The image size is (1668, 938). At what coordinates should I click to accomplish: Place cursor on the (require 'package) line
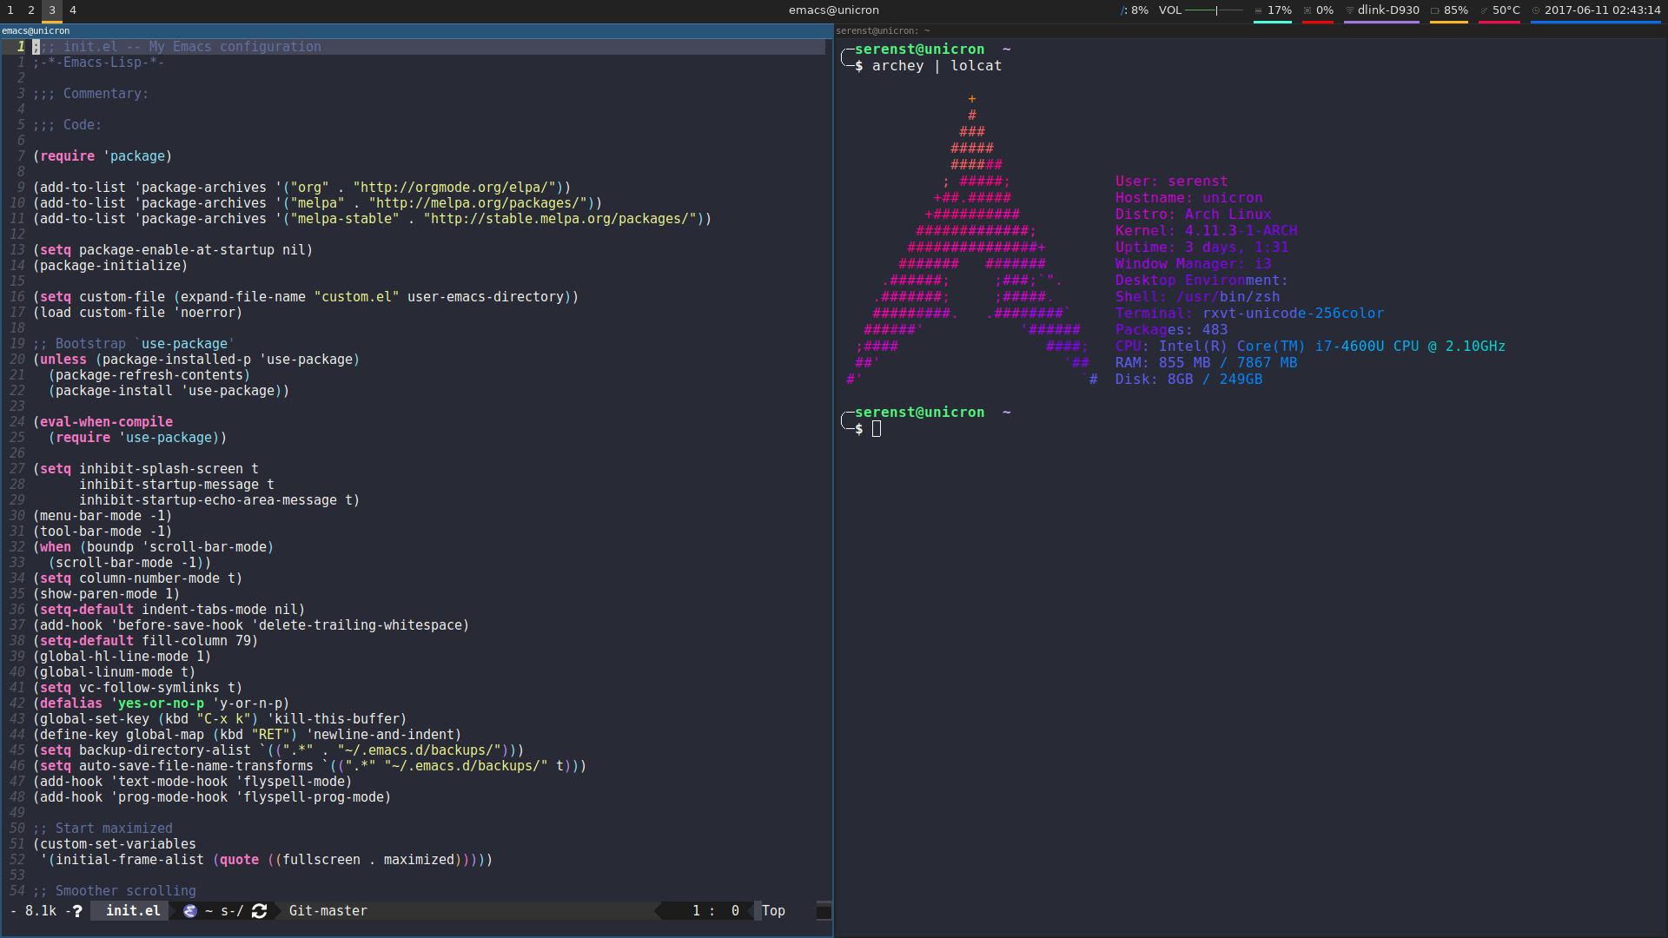(103, 156)
